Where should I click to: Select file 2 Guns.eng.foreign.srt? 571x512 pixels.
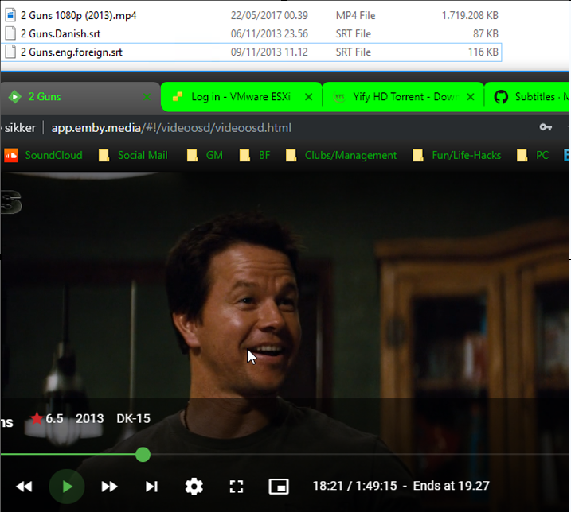pos(252,52)
